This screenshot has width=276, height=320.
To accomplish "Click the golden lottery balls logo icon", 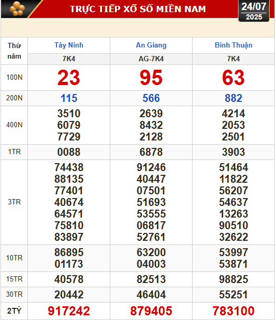I will (x=17, y=8).
